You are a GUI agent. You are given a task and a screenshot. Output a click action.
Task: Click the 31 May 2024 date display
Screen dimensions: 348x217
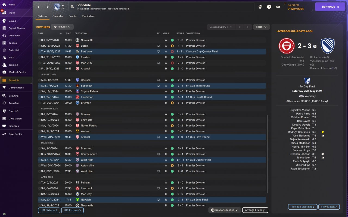pos(296,9)
